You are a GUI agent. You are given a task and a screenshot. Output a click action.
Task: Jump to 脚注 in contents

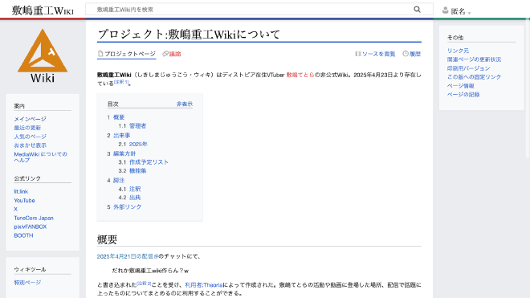pos(119,180)
